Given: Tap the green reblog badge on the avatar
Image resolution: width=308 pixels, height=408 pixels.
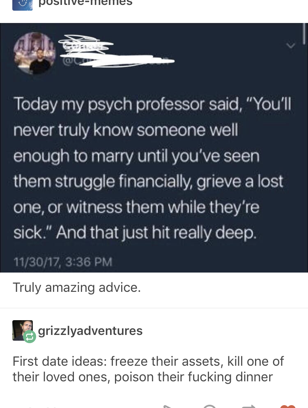Looking at the screenshot, I should 30,337.
